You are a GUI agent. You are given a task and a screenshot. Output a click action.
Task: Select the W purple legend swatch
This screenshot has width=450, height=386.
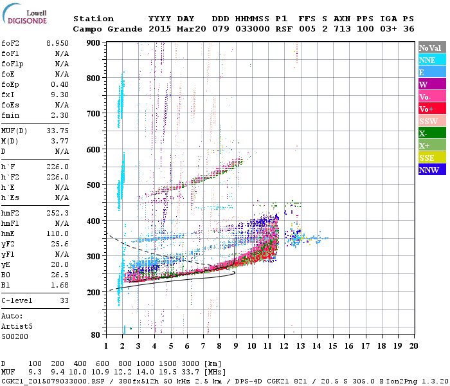coord(432,84)
